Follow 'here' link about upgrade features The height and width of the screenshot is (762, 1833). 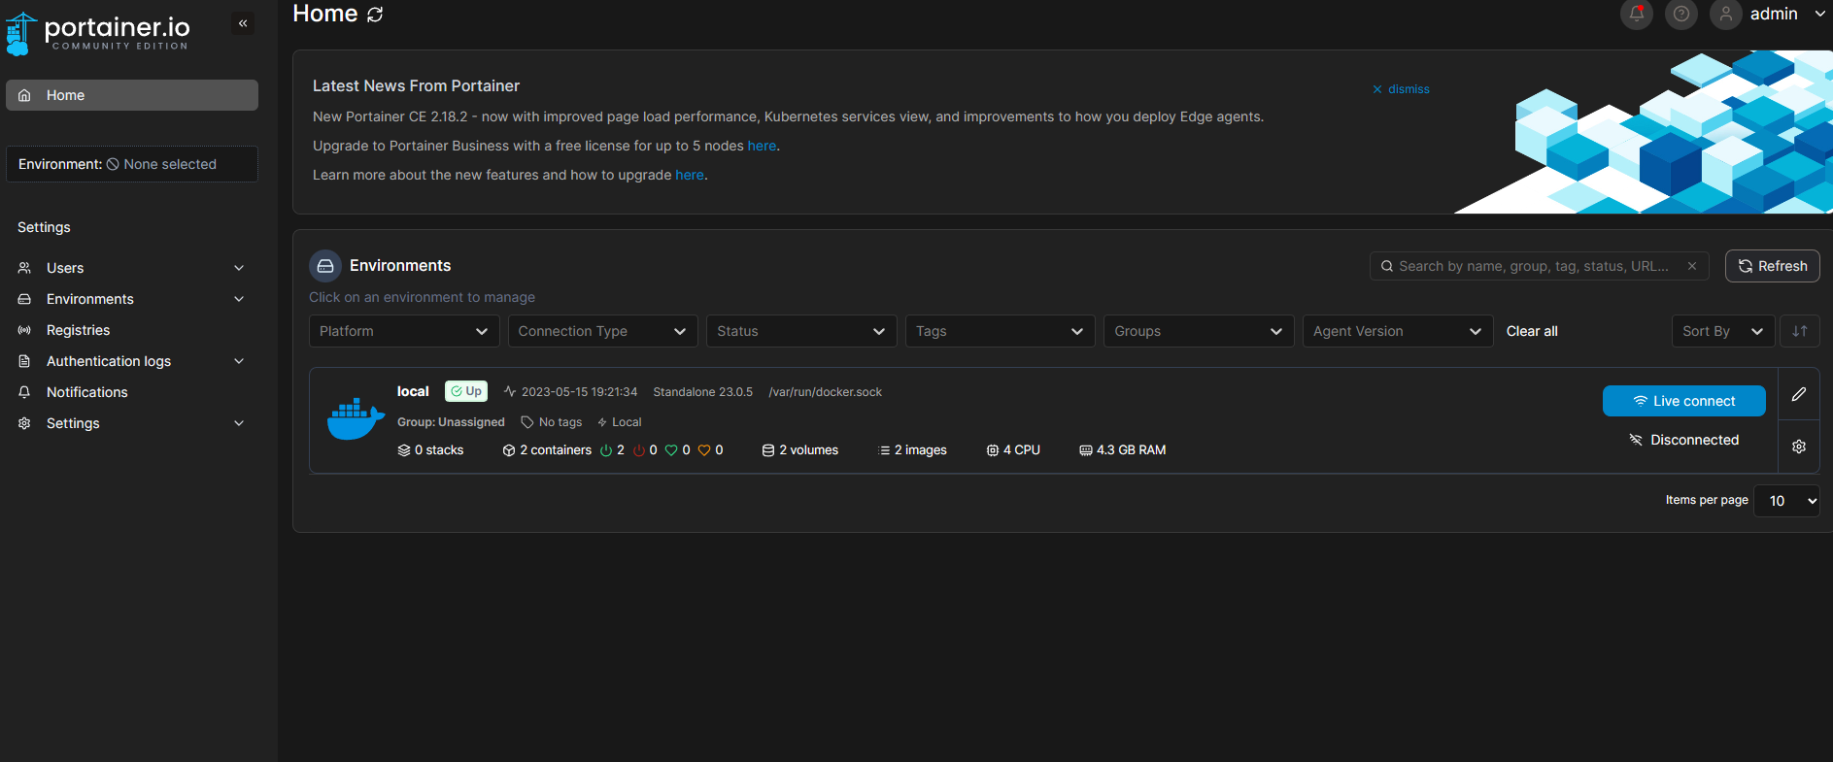coord(690,175)
